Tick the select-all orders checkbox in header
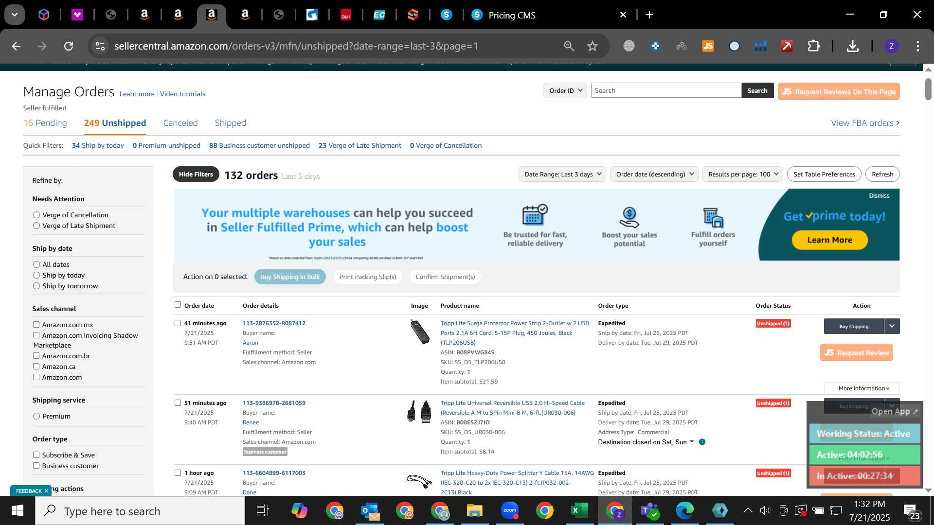This screenshot has width=934, height=525. tap(178, 305)
